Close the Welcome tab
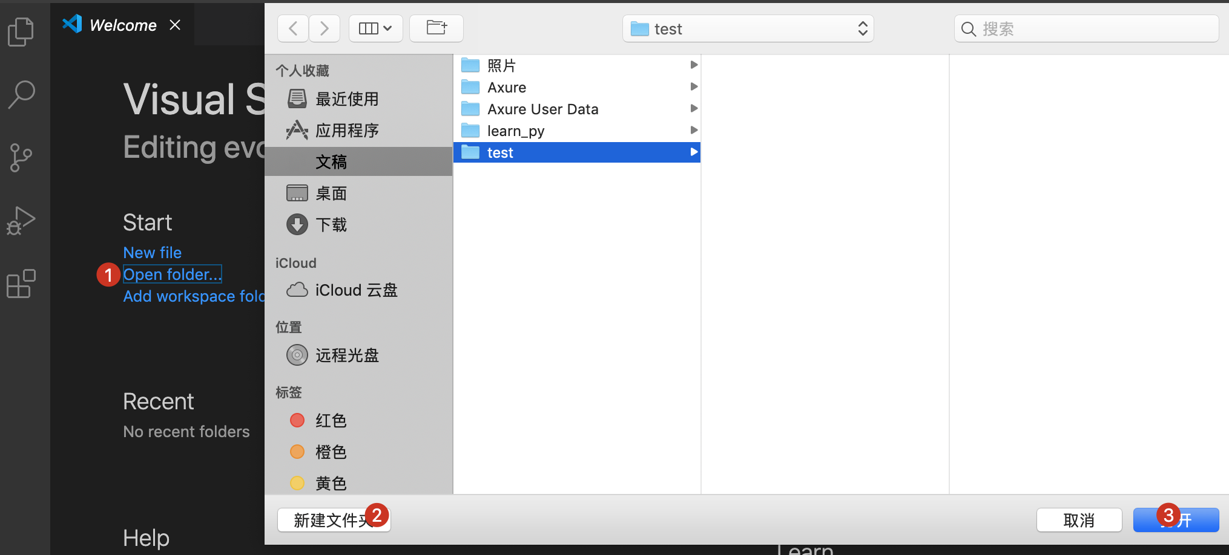 click(175, 25)
